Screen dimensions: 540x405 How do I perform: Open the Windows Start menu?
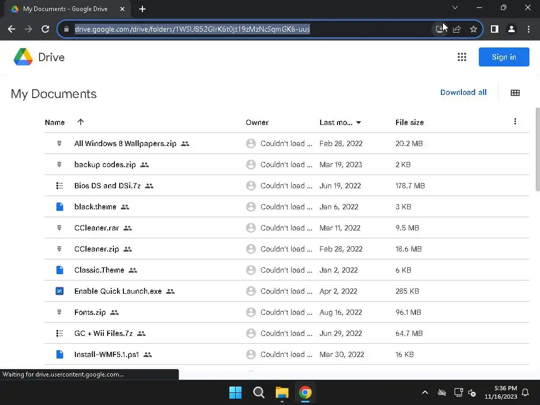point(236,392)
